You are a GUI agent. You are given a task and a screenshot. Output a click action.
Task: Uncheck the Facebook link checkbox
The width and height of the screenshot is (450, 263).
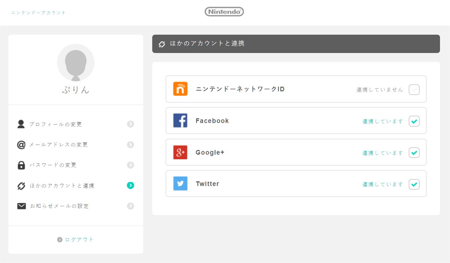point(414,121)
